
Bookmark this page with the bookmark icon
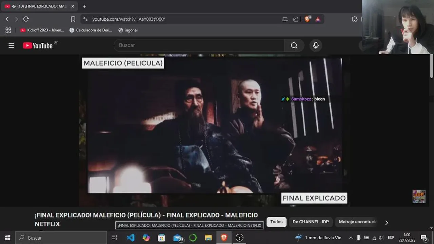click(x=73, y=19)
